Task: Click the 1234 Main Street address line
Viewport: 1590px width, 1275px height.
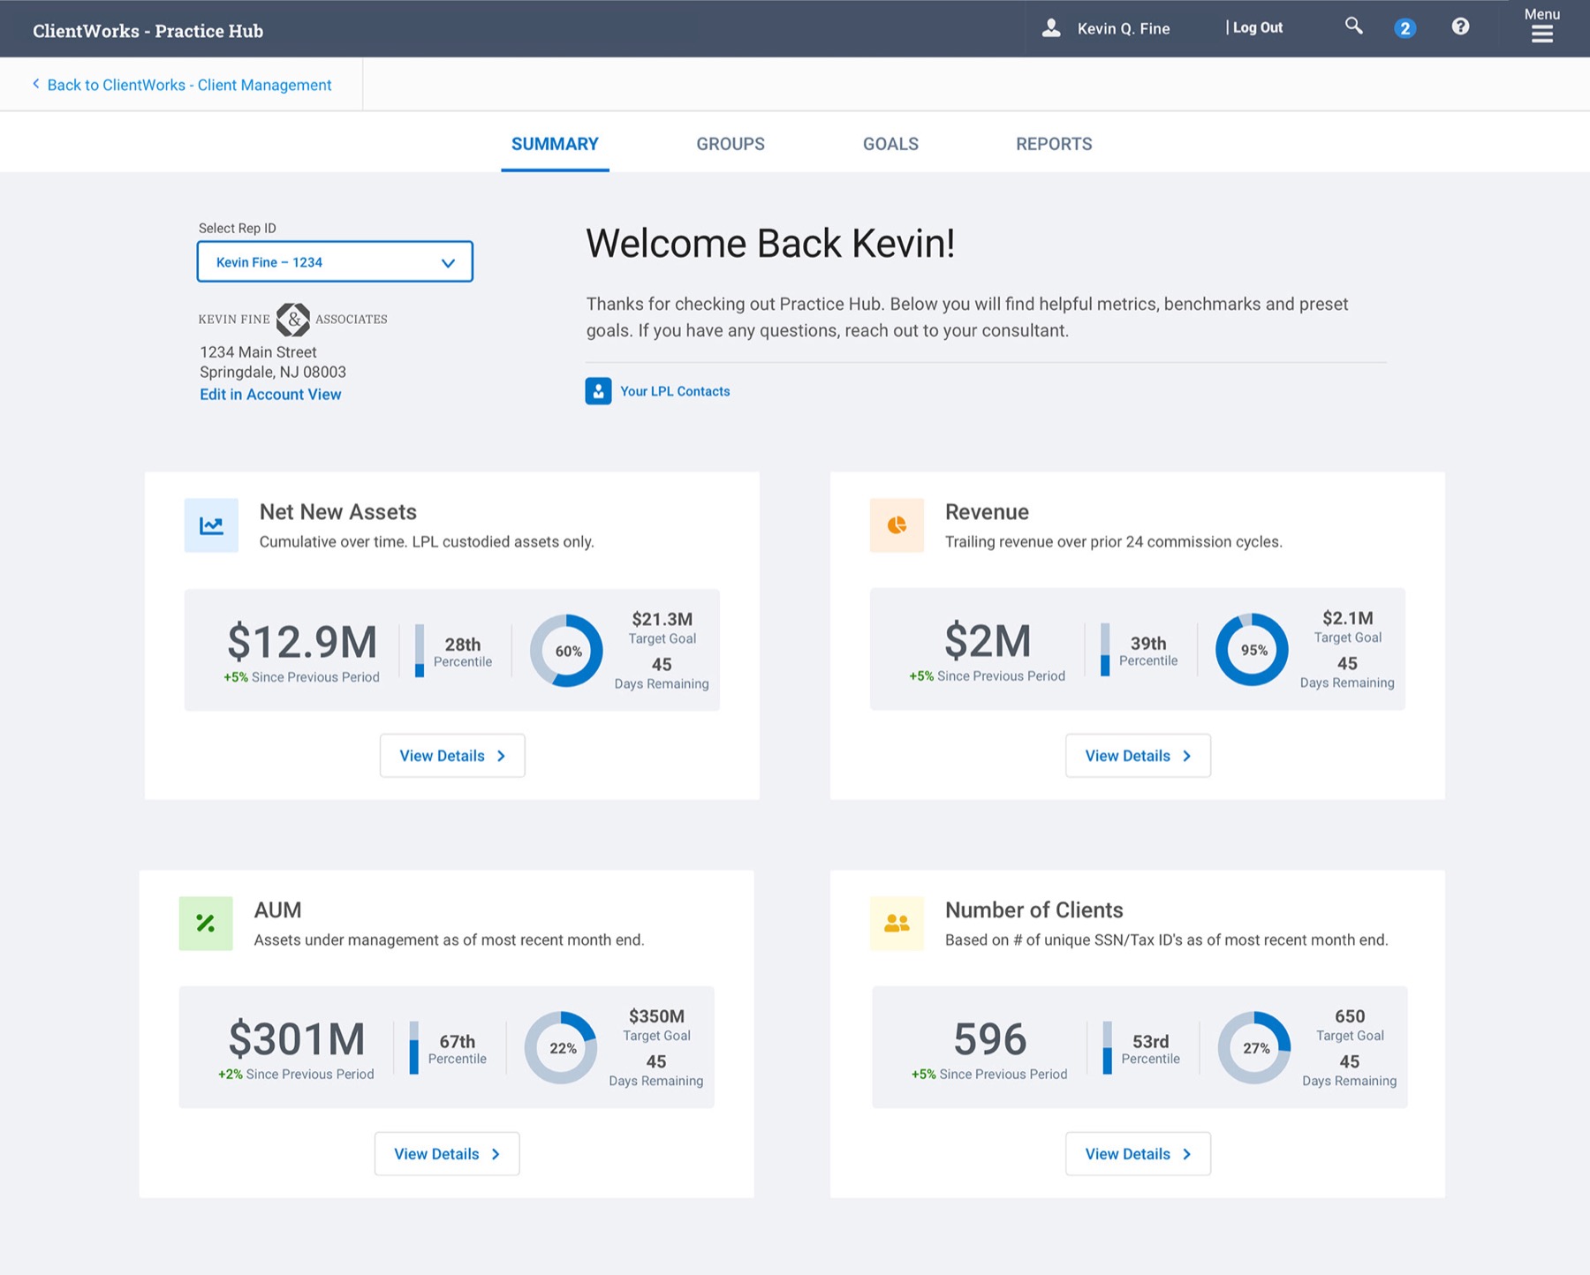Action: tap(258, 352)
